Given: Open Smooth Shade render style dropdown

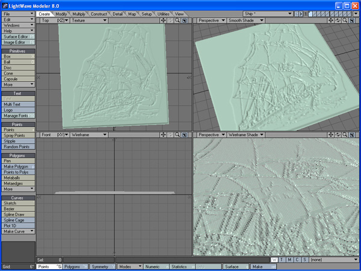Looking at the screenshot, I should [x=245, y=20].
